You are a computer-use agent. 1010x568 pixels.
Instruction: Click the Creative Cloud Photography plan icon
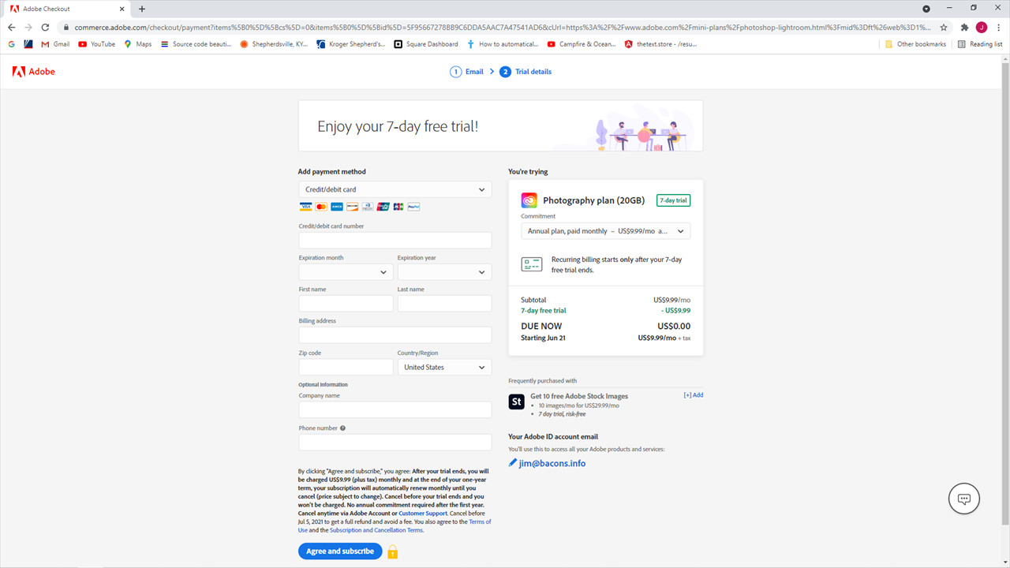[529, 200]
